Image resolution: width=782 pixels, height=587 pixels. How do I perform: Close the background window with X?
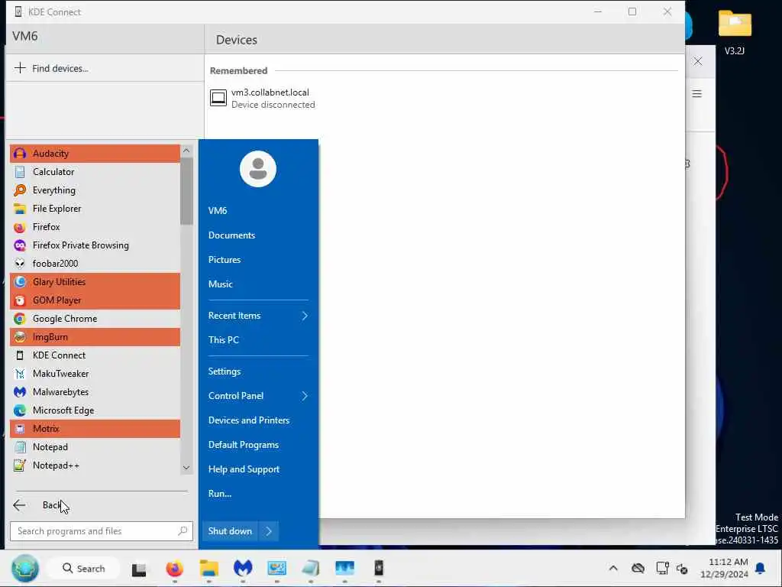coord(698,61)
